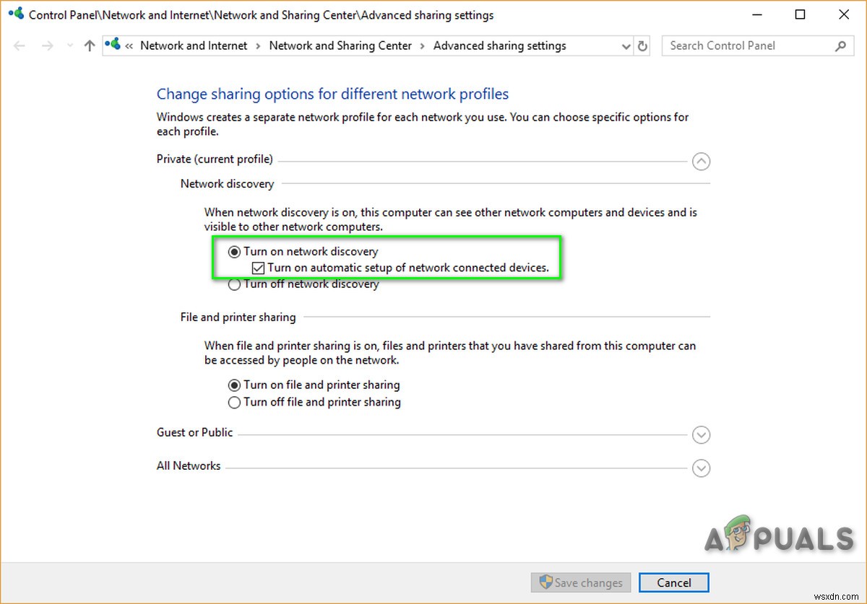The image size is (867, 604).
Task: Click the back navigation arrow
Action: (x=19, y=45)
